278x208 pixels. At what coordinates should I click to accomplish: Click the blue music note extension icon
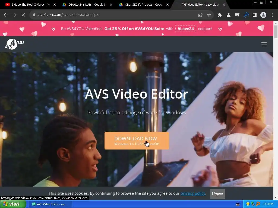click(246, 15)
